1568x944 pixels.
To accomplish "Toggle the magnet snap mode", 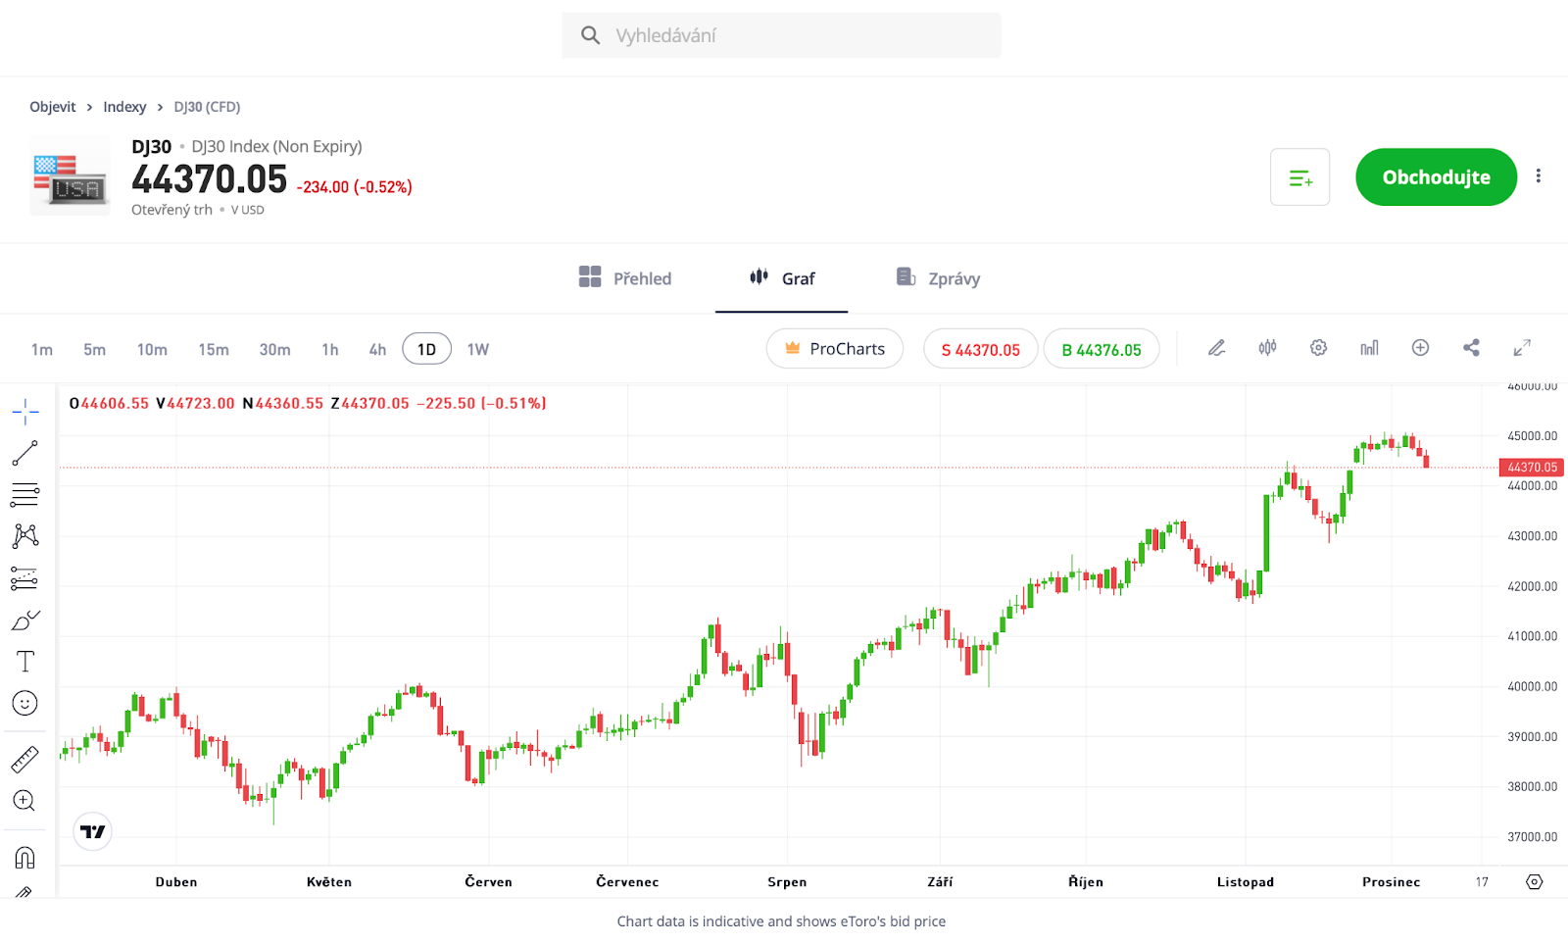I will pos(25,858).
